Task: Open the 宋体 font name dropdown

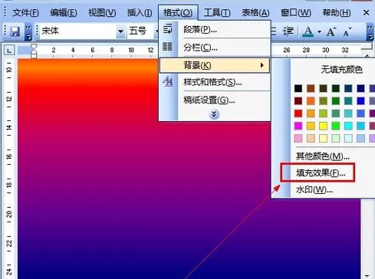Action: click(120, 31)
